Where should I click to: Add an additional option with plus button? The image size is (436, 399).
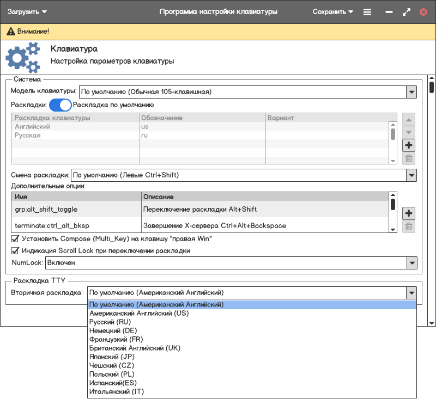(x=409, y=213)
